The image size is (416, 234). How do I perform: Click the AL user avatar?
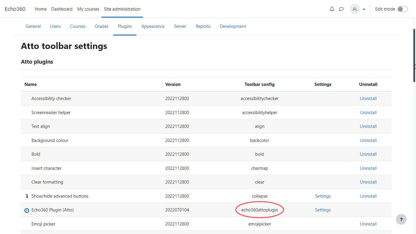[355, 9]
